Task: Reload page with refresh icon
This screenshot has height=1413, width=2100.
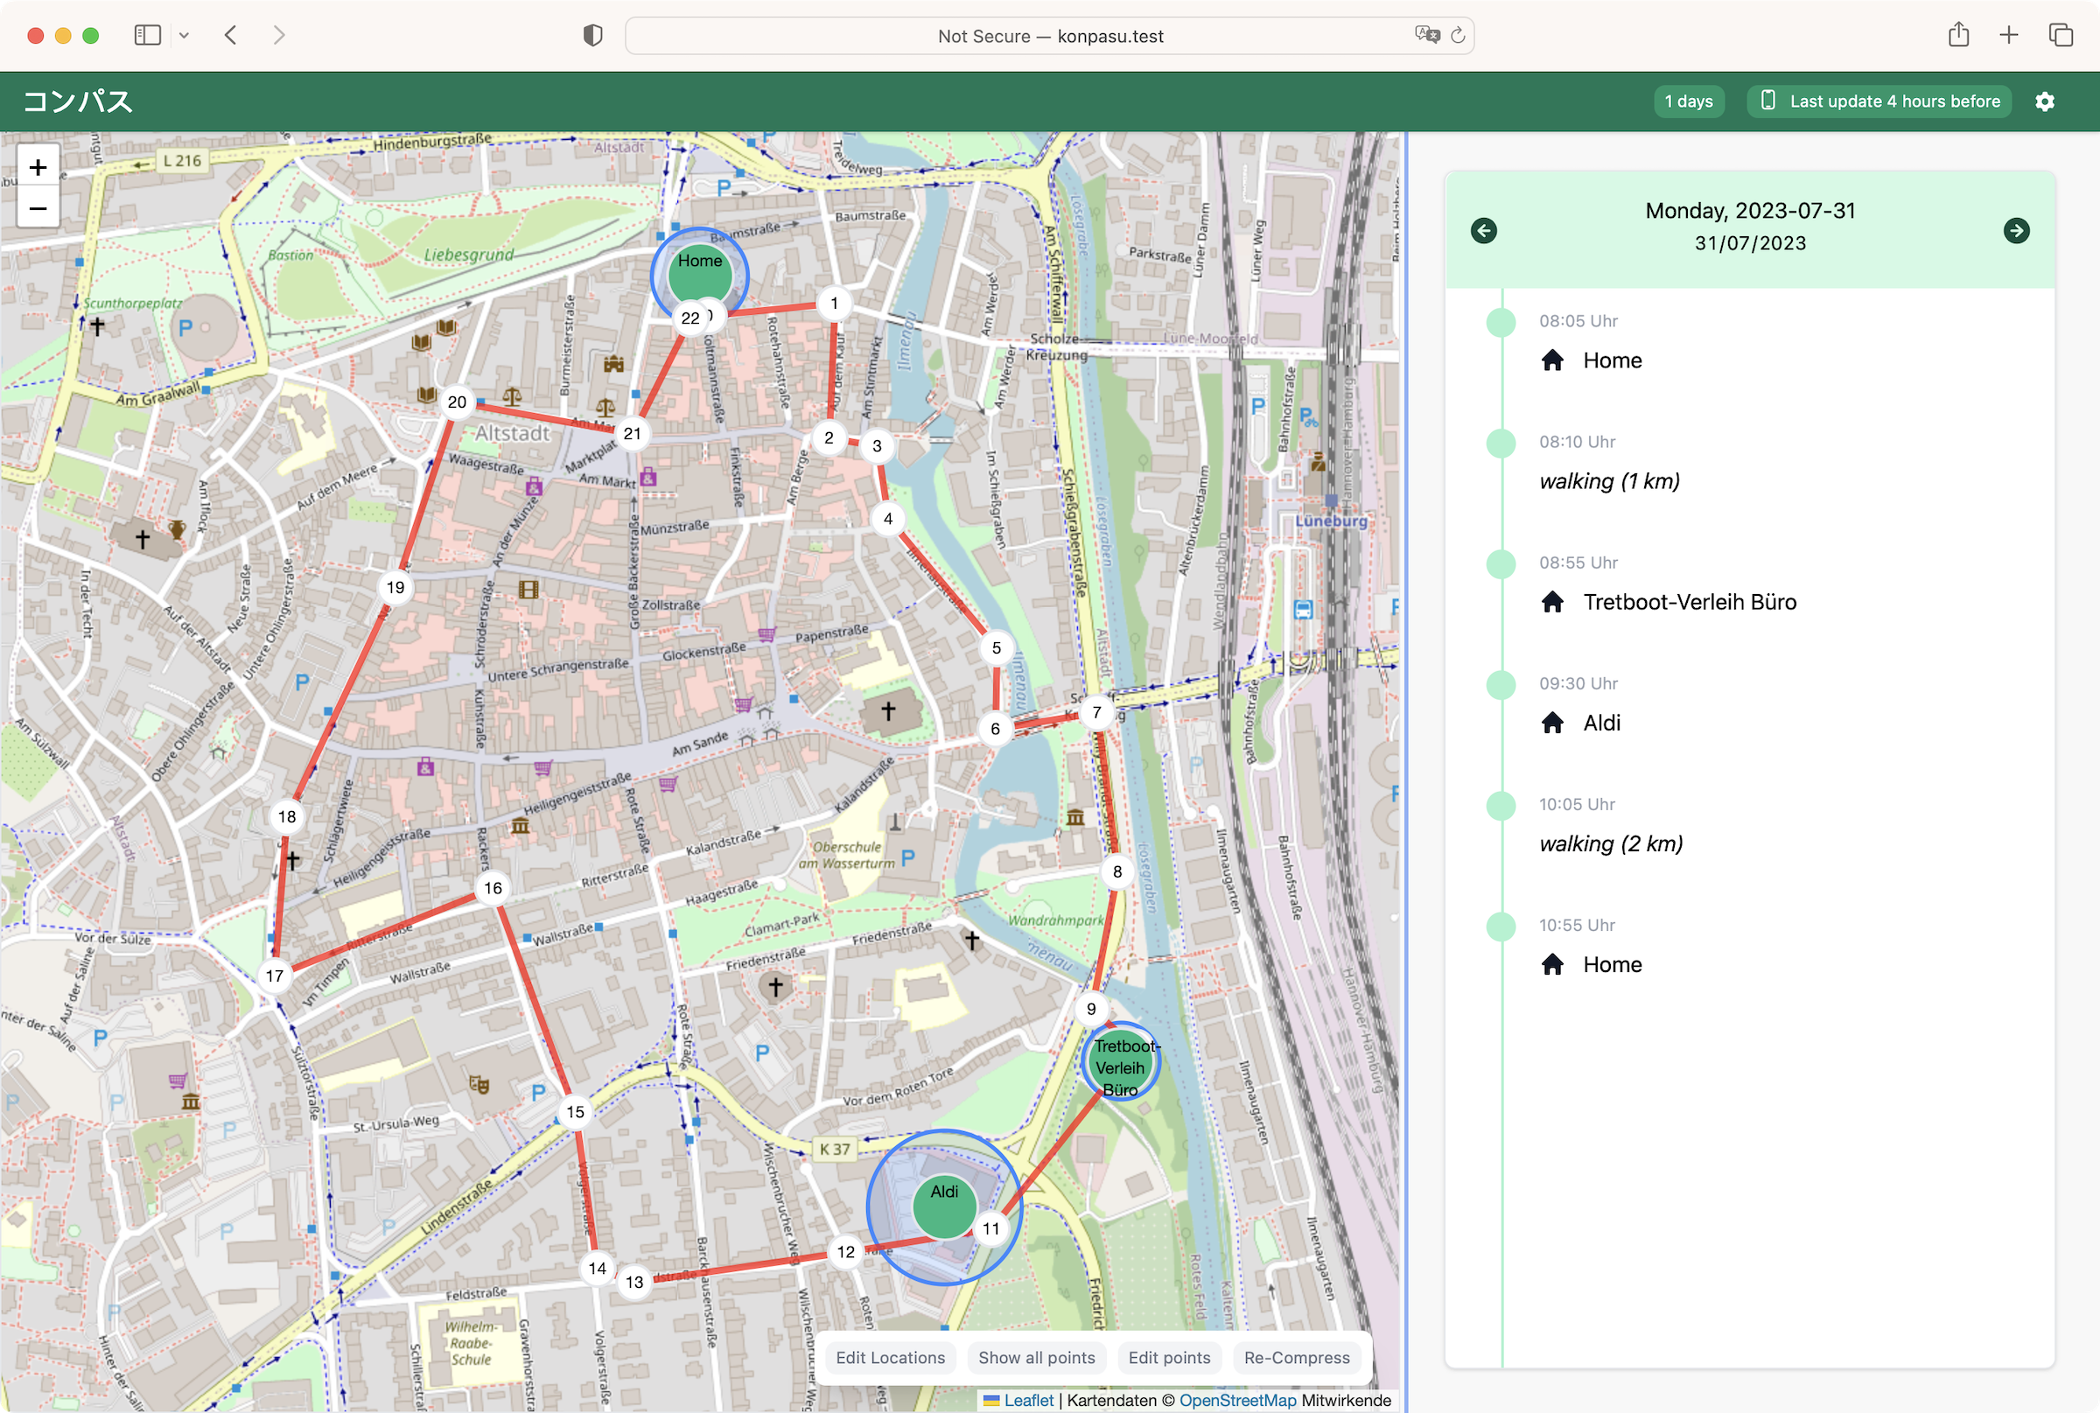Action: coord(1458,35)
